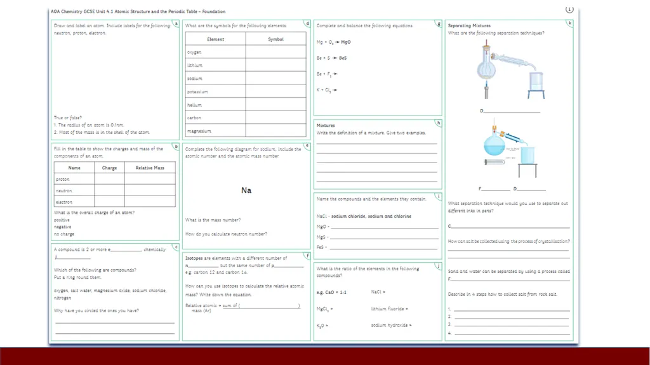
Task: Click 'Why have you circled the ones you have?'
Action: [x=96, y=310]
